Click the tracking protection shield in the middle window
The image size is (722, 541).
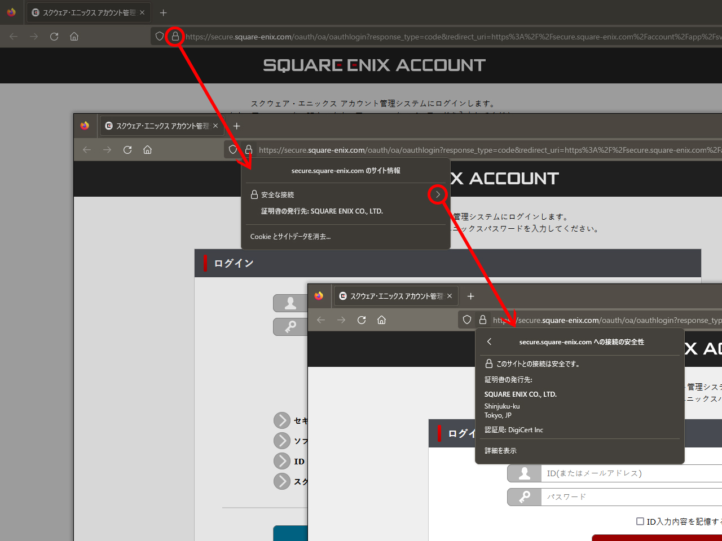pos(233,150)
